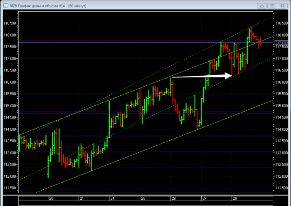Click 113 000 on the left price axis
The width and height of the screenshot is (291, 206).
coord(10,153)
